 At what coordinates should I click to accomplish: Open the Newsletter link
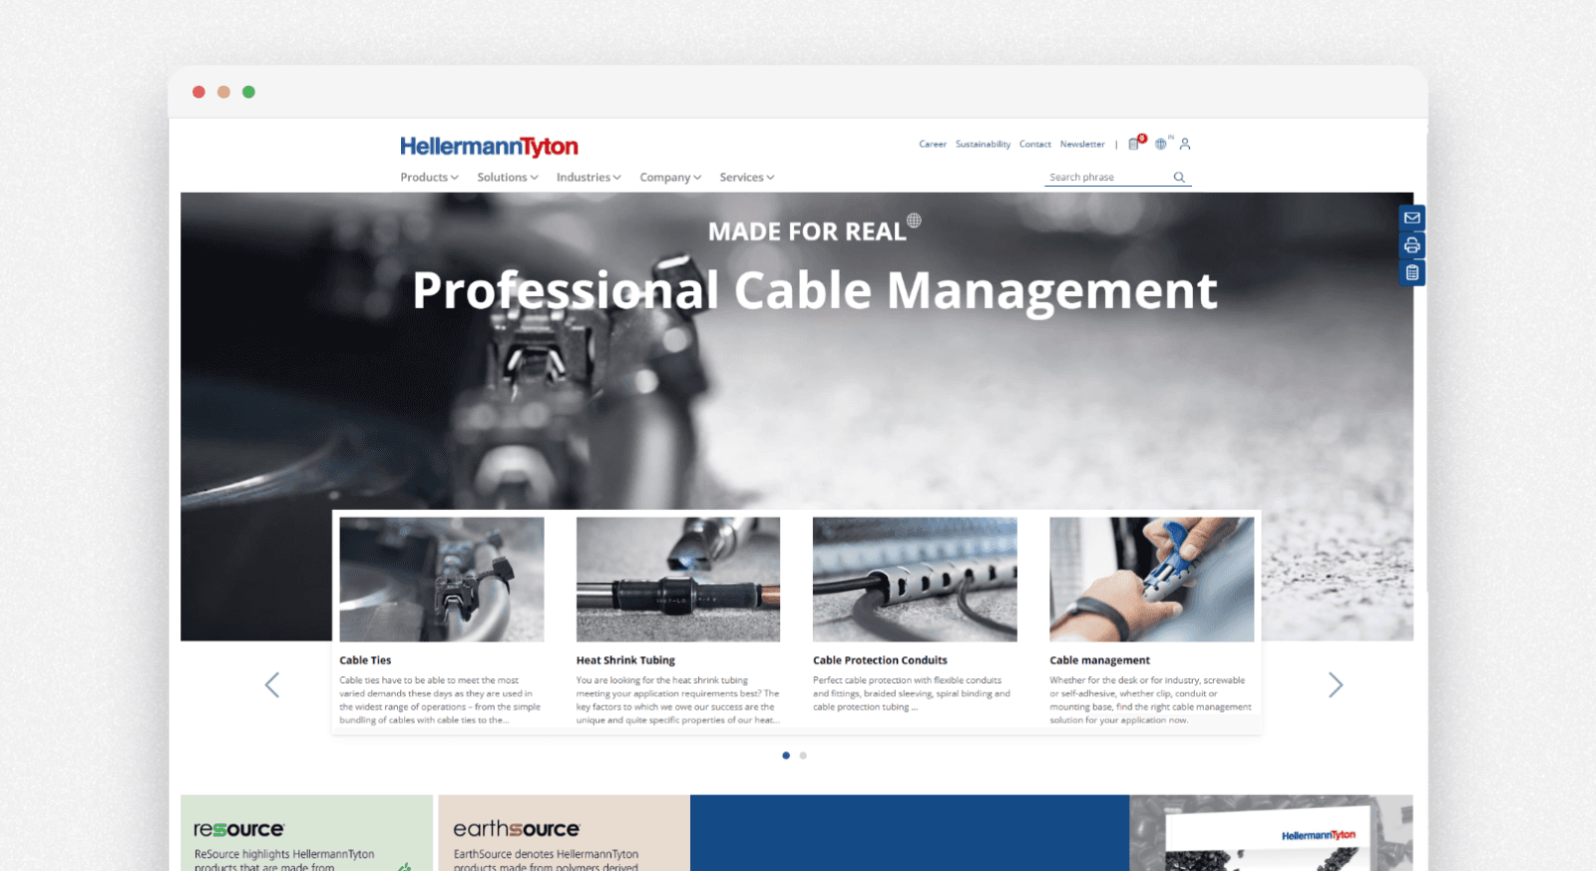[1082, 144]
